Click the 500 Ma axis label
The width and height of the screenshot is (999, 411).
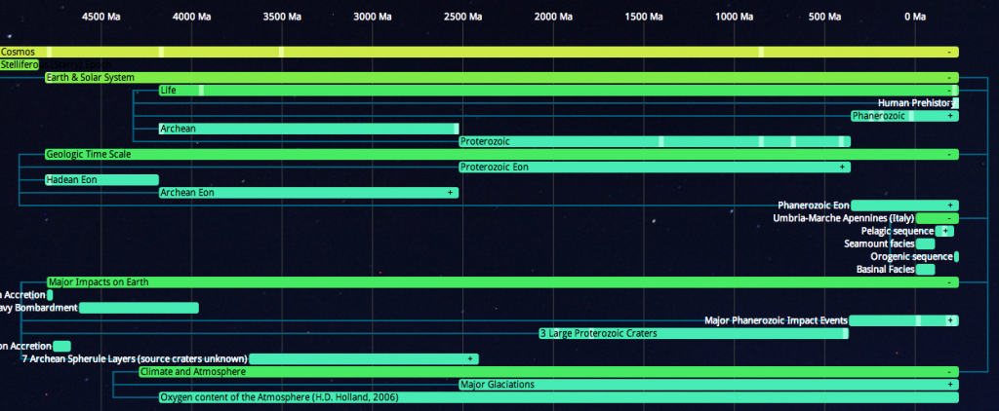click(825, 18)
